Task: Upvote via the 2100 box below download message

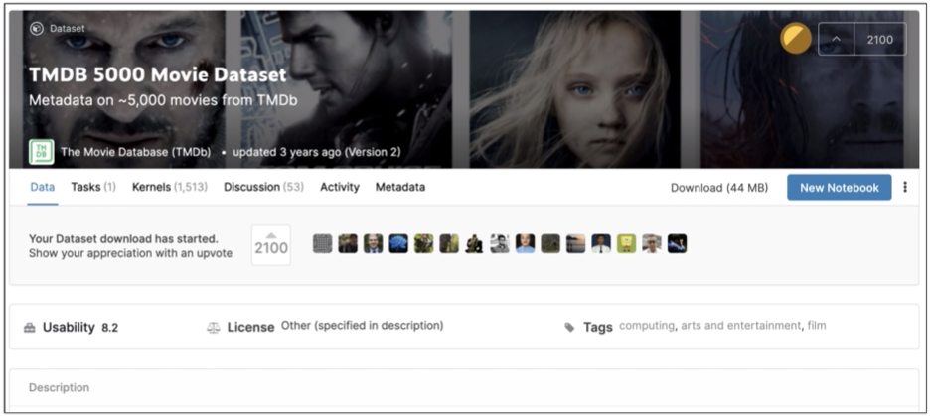Action: (271, 245)
